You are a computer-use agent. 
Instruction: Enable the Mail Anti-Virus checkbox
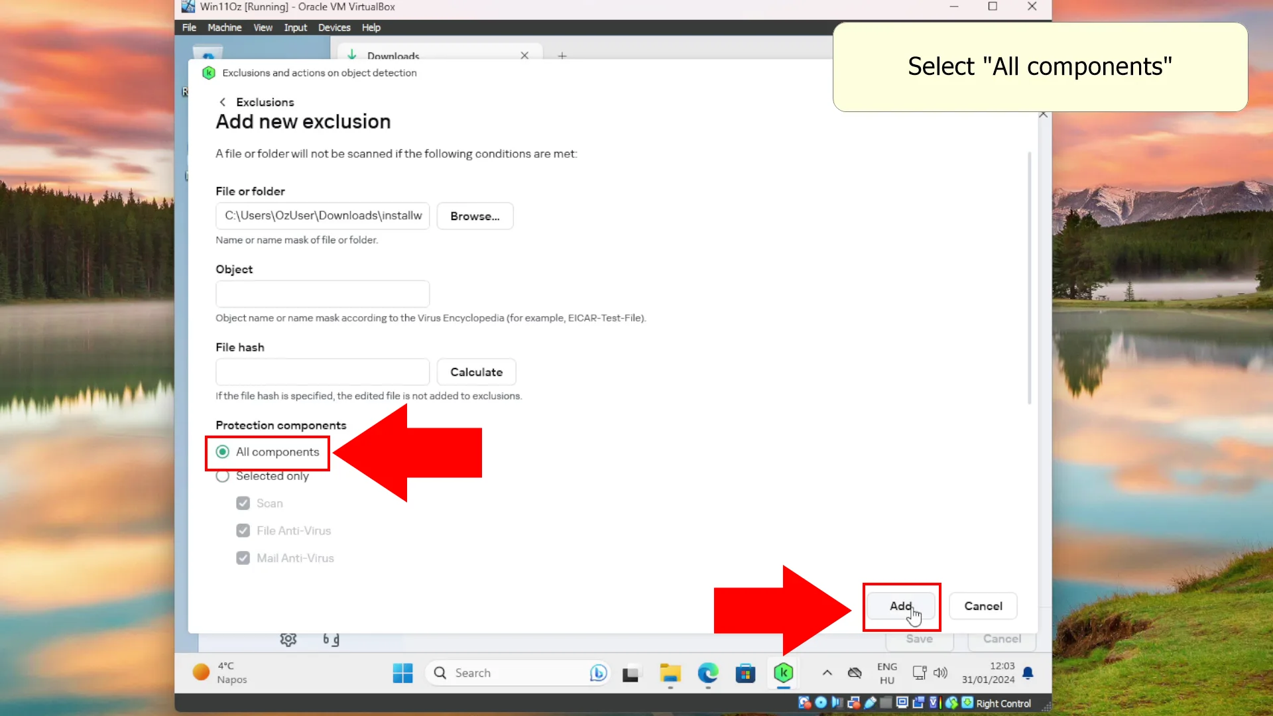pyautogui.click(x=243, y=558)
